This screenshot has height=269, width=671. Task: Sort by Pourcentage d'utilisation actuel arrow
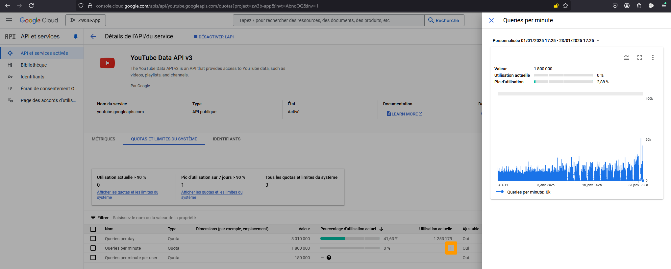point(381,229)
